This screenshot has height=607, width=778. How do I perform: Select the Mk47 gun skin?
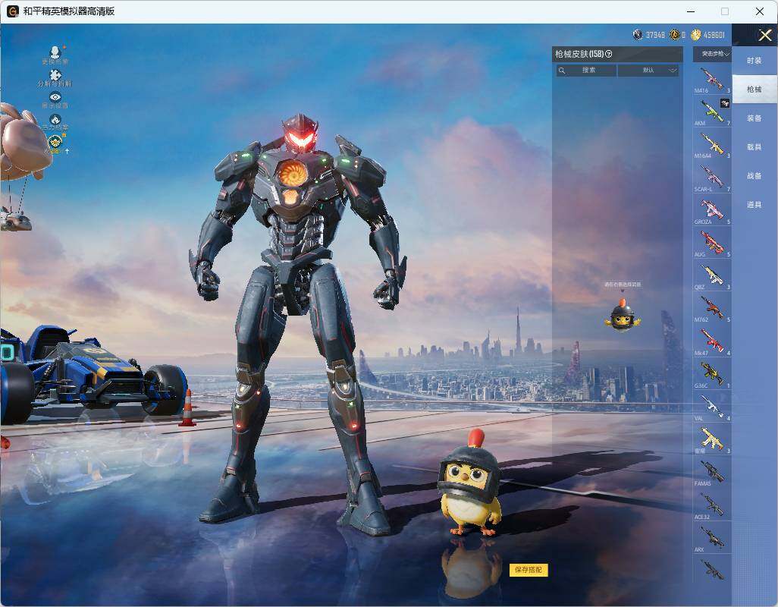[712, 341]
